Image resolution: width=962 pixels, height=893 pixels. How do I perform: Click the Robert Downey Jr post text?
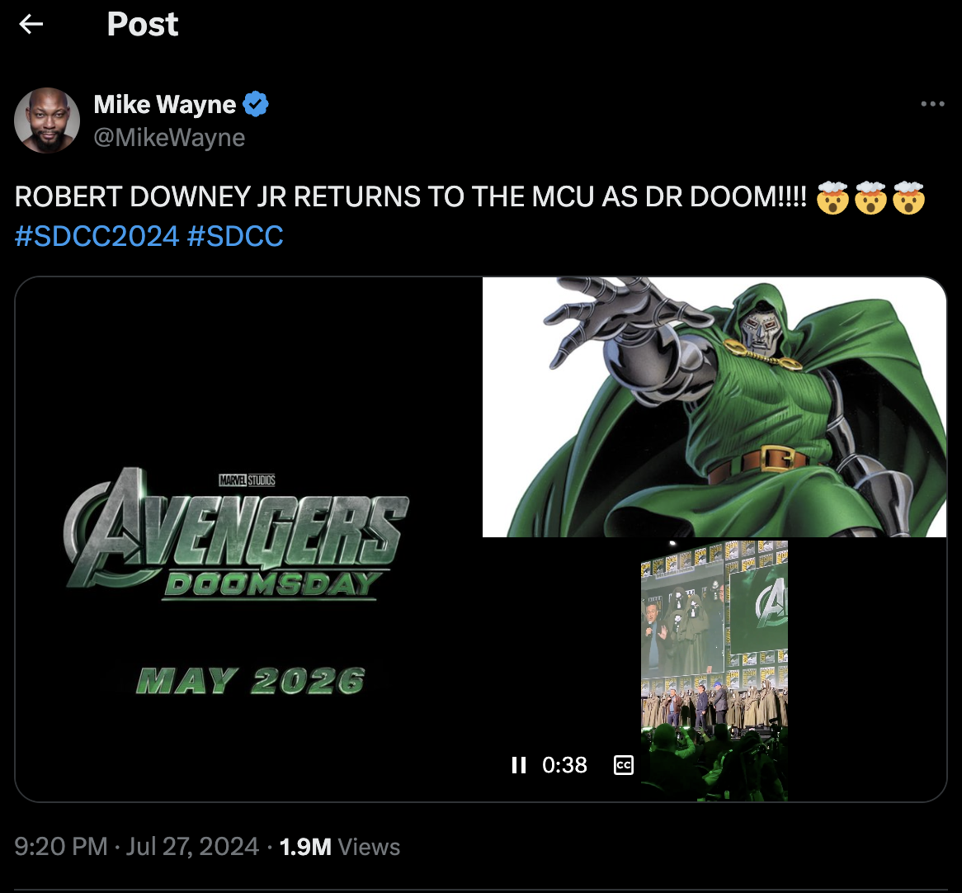pyautogui.click(x=410, y=199)
